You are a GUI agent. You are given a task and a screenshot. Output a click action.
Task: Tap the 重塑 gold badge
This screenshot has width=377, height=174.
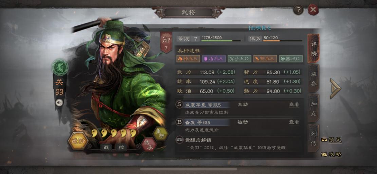[161, 134]
